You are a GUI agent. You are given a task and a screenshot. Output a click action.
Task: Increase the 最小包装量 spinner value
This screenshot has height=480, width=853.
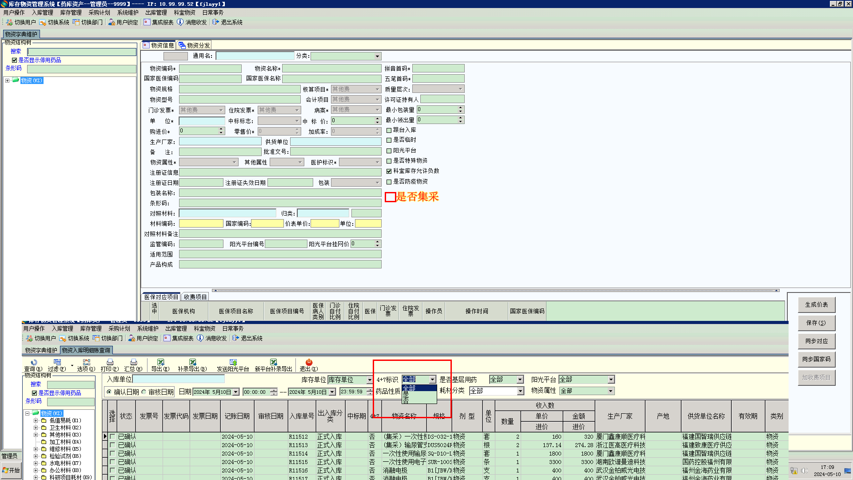coord(461,108)
